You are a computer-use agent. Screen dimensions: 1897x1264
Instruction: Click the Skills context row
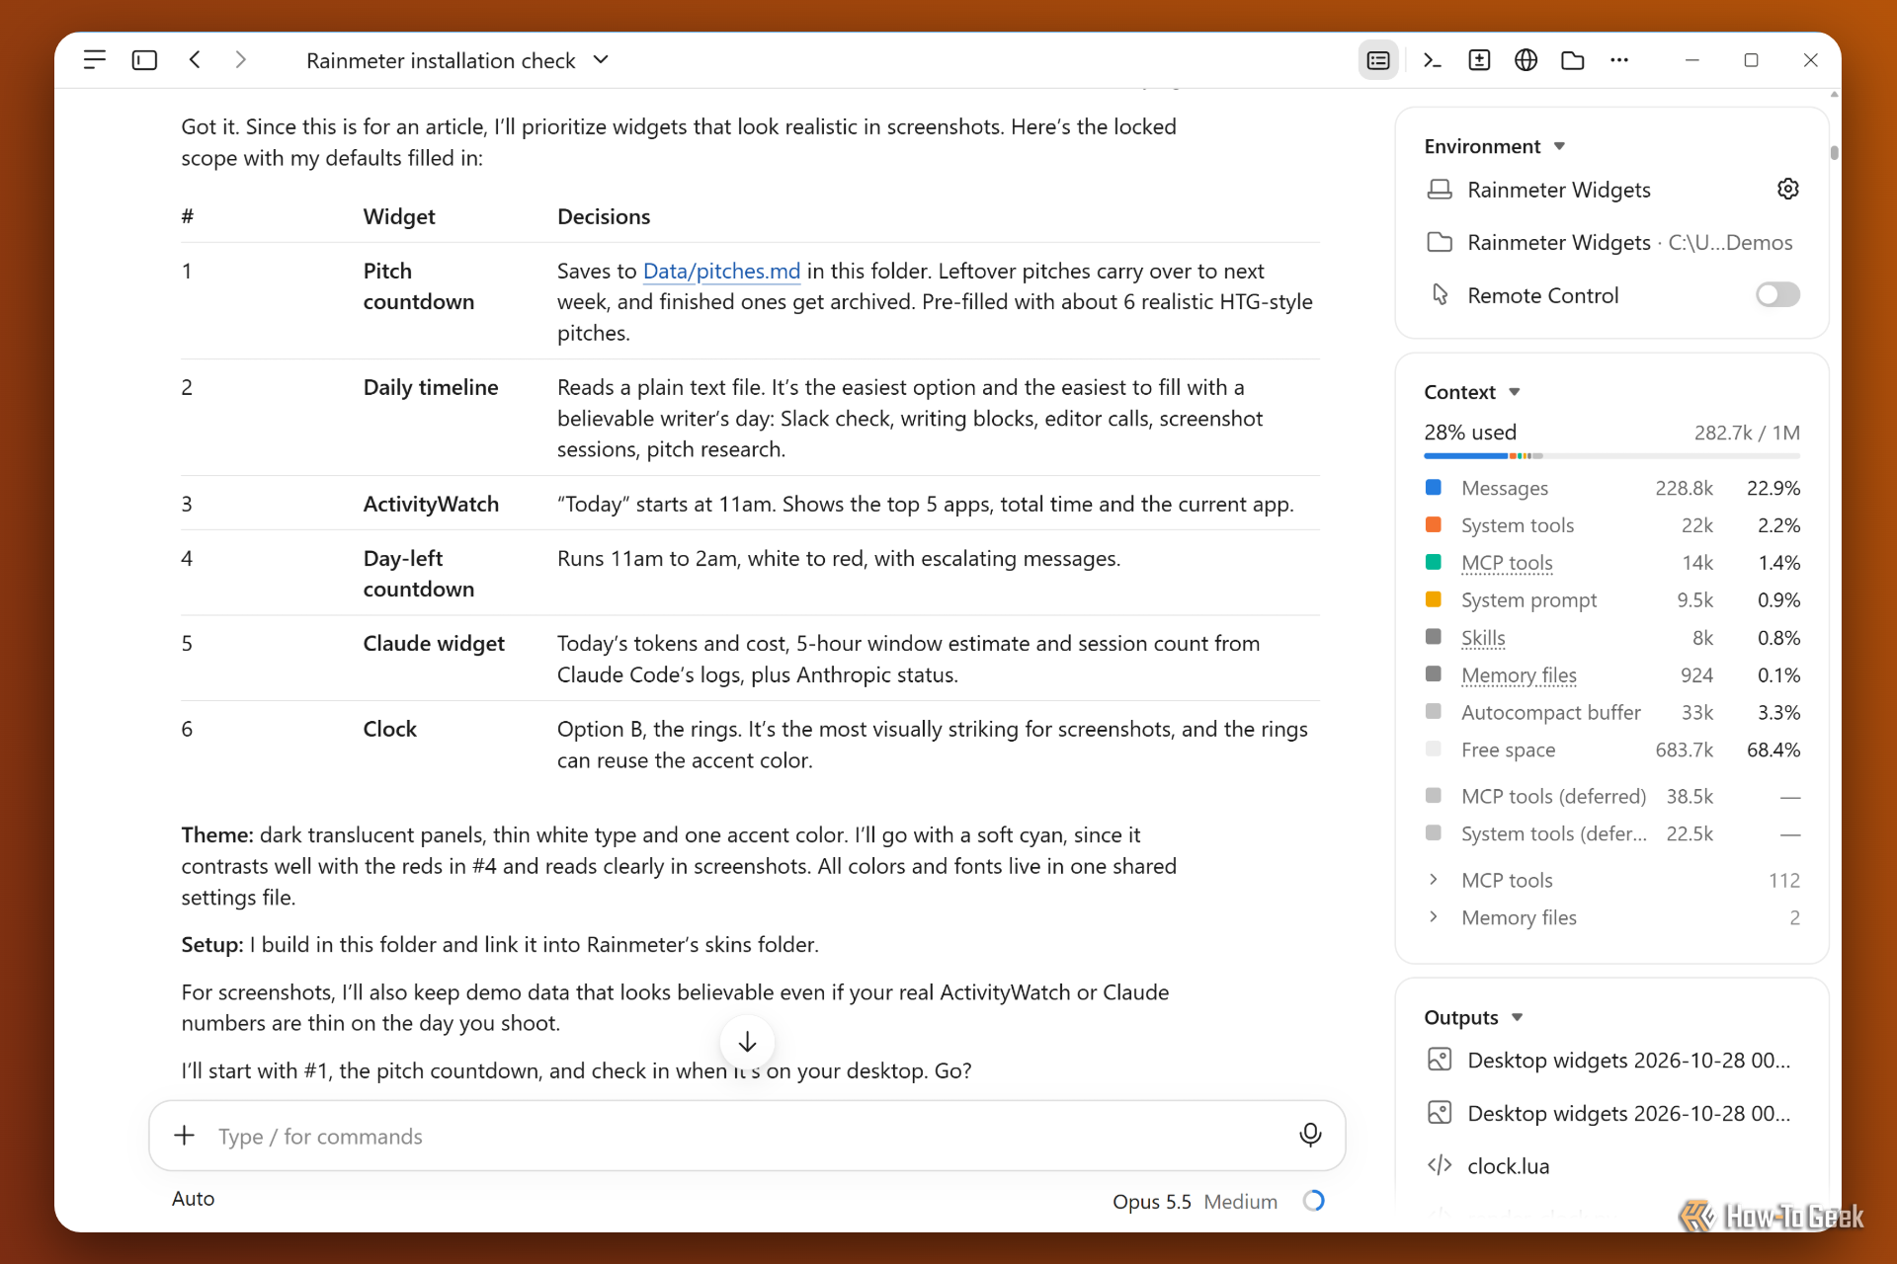[x=1612, y=638]
